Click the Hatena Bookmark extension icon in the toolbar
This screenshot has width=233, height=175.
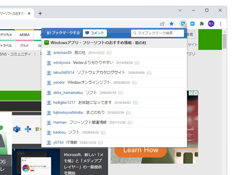[183, 23]
